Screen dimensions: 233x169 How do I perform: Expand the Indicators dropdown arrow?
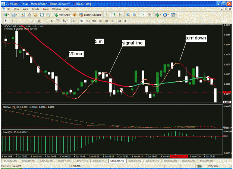160,15
